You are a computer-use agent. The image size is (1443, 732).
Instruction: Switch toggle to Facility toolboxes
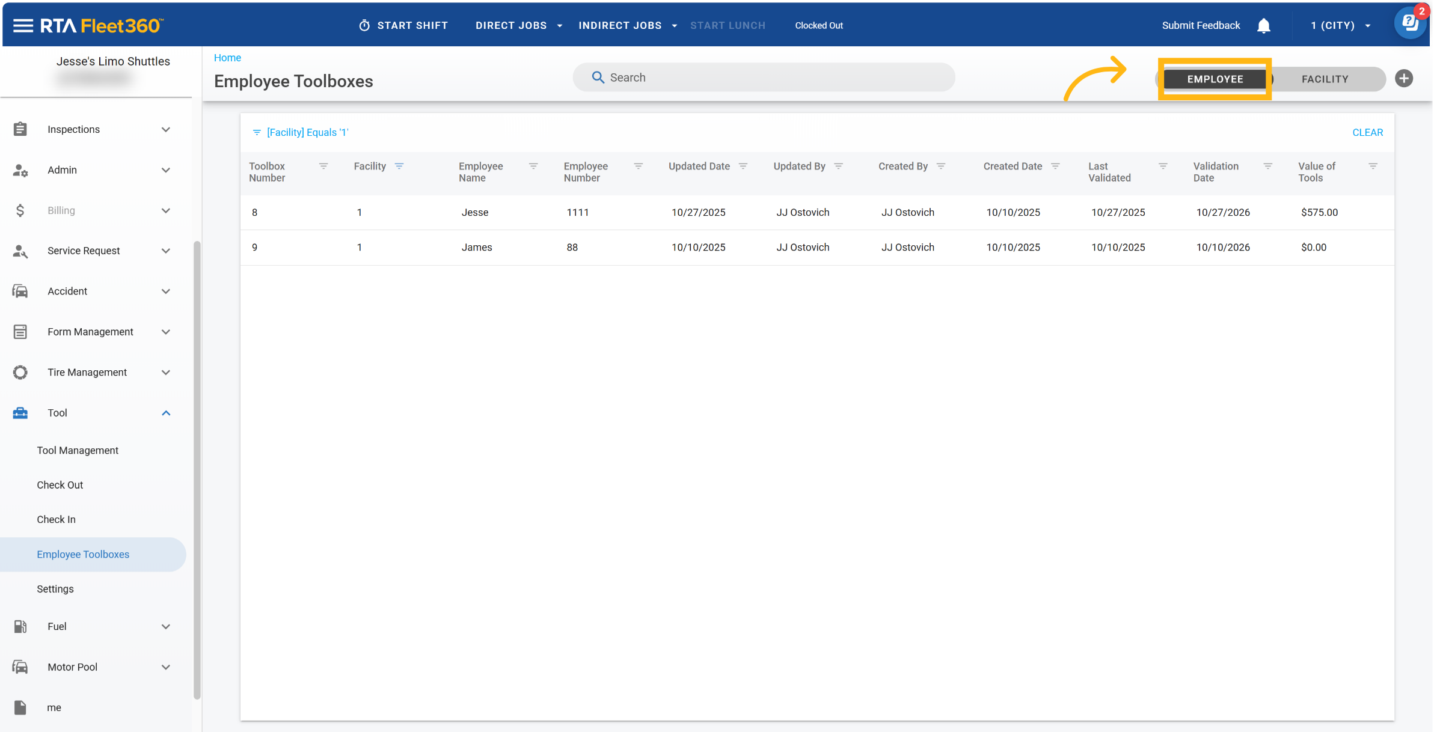tap(1325, 79)
